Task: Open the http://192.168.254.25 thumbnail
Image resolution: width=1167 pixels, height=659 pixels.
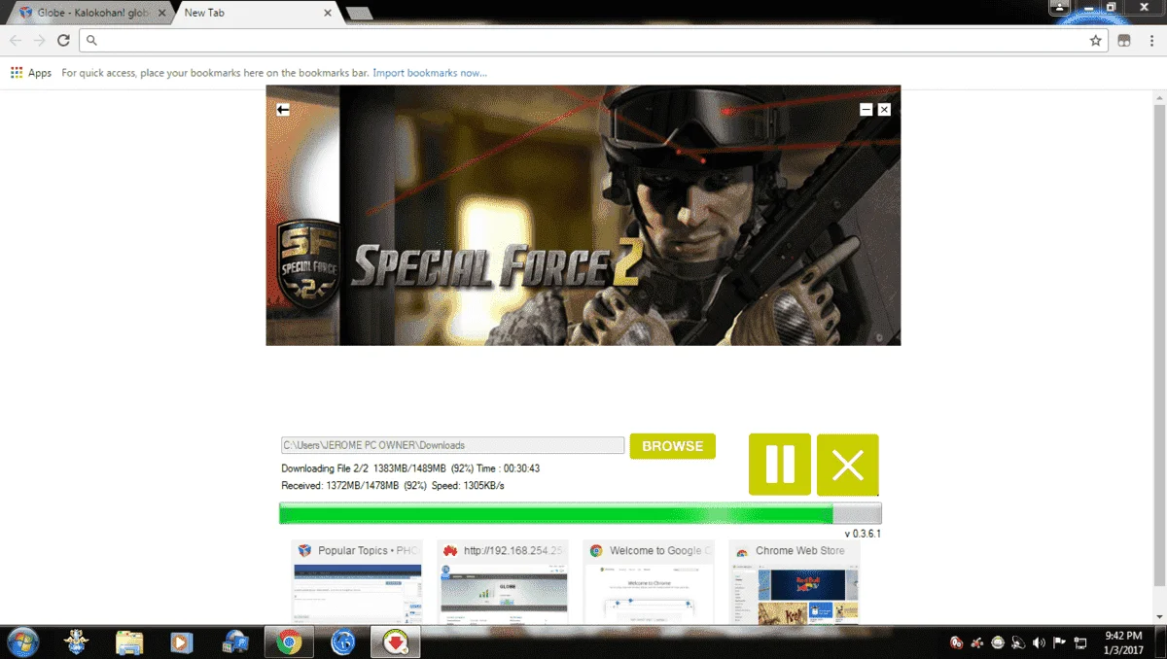Action: pyautogui.click(x=503, y=581)
